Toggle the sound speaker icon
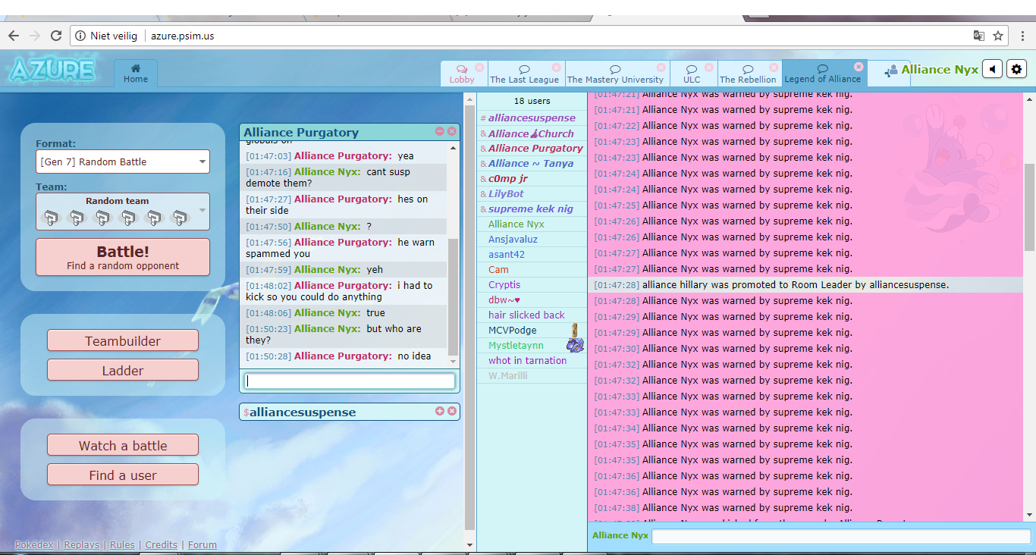This screenshot has width=1036, height=555. click(x=992, y=70)
